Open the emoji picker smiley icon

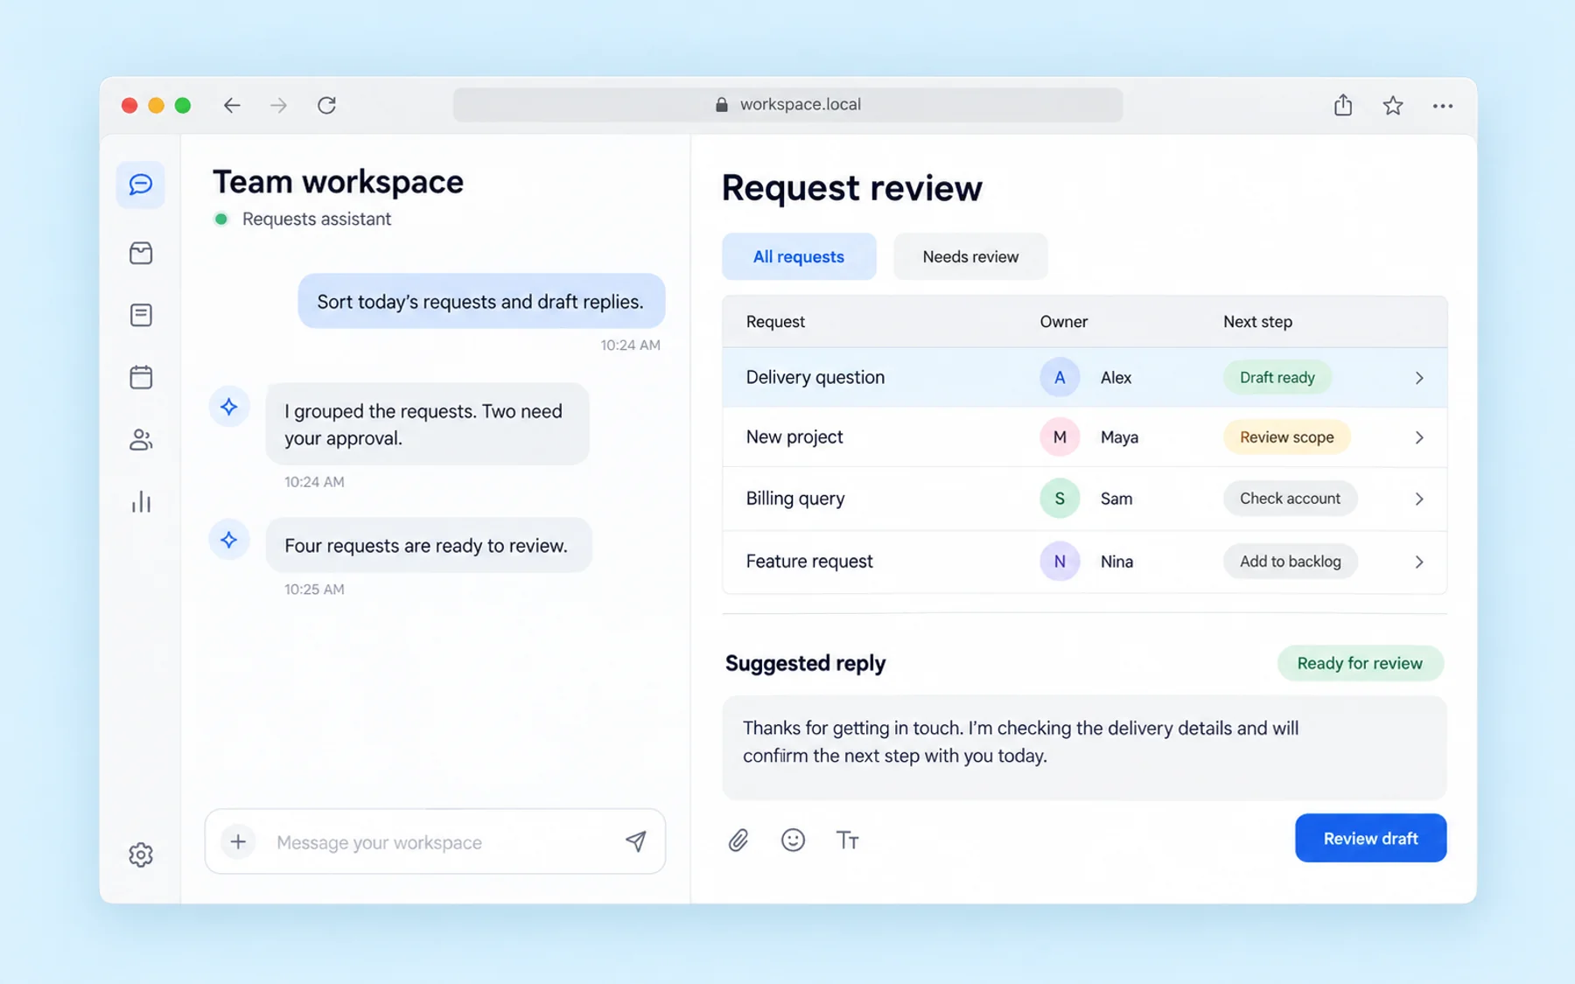point(793,840)
